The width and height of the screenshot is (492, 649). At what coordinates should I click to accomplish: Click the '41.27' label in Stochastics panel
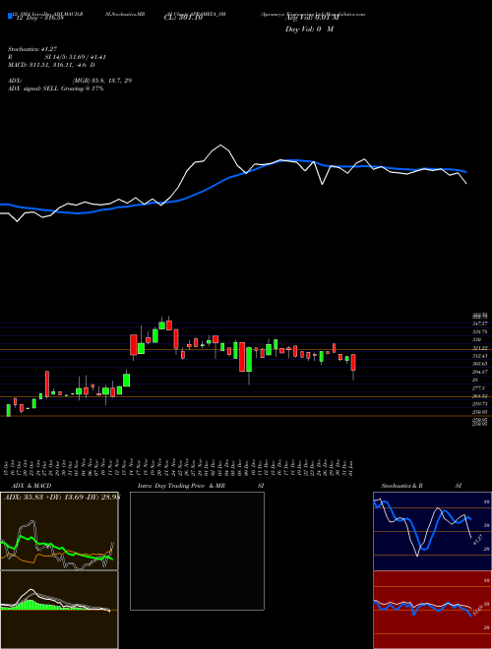tap(477, 539)
